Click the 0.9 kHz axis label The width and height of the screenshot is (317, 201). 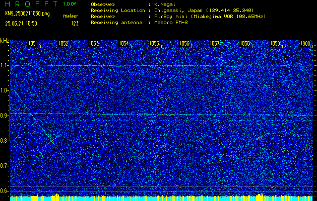[x=4, y=116]
